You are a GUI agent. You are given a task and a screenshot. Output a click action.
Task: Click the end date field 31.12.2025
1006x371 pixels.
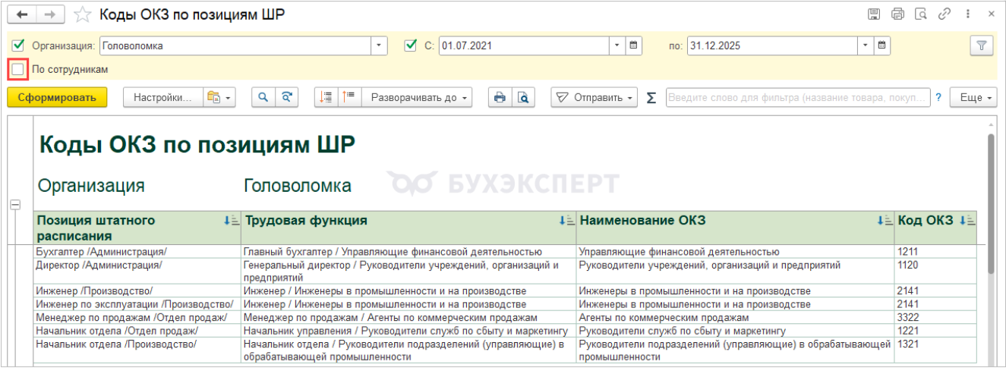[773, 46]
